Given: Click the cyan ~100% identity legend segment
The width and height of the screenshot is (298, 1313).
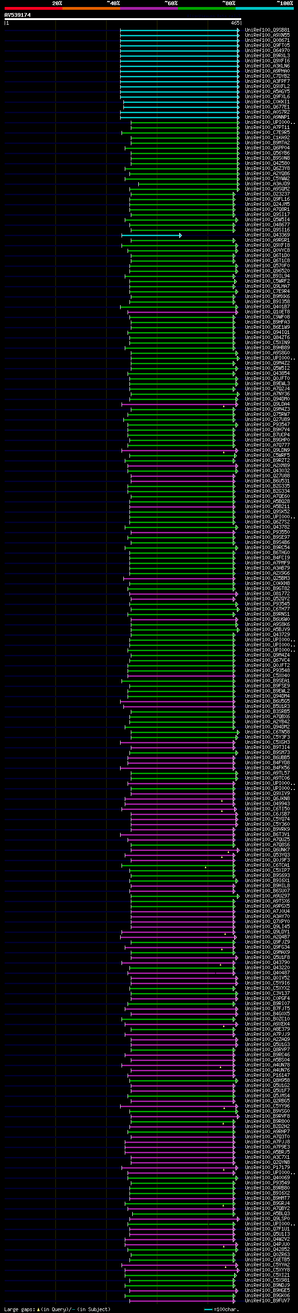Looking at the screenshot, I should point(264,8).
